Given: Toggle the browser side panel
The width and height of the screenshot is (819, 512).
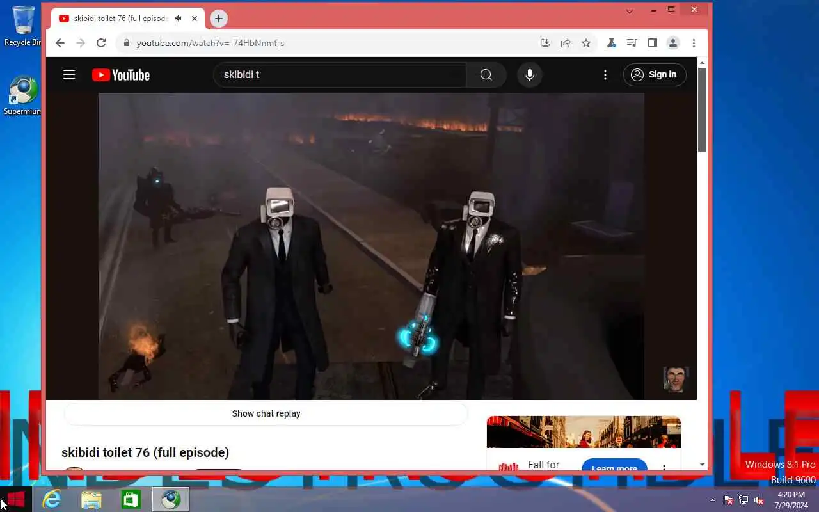Looking at the screenshot, I should tap(653, 43).
